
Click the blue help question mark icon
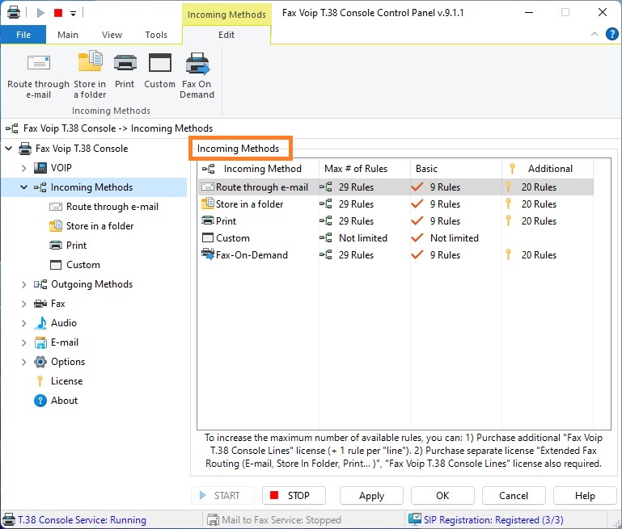coord(611,34)
